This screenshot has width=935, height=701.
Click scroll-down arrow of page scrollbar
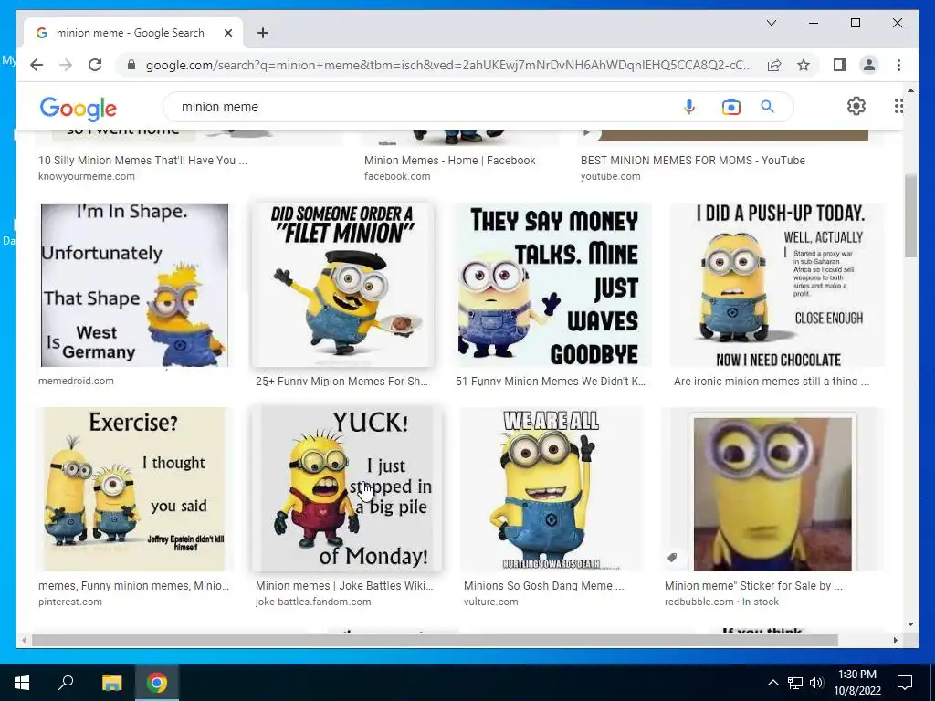(910, 624)
